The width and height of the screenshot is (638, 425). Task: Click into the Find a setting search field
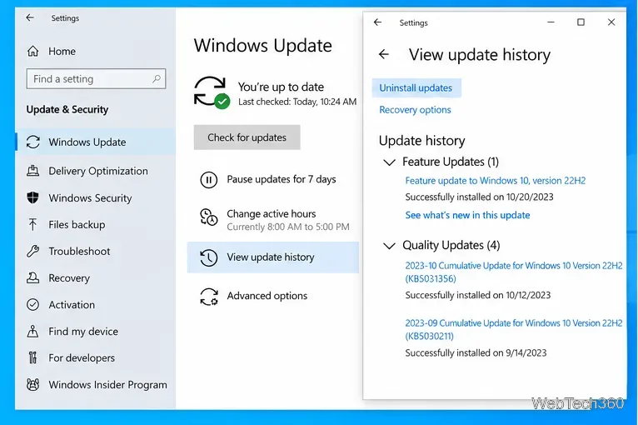(96, 78)
